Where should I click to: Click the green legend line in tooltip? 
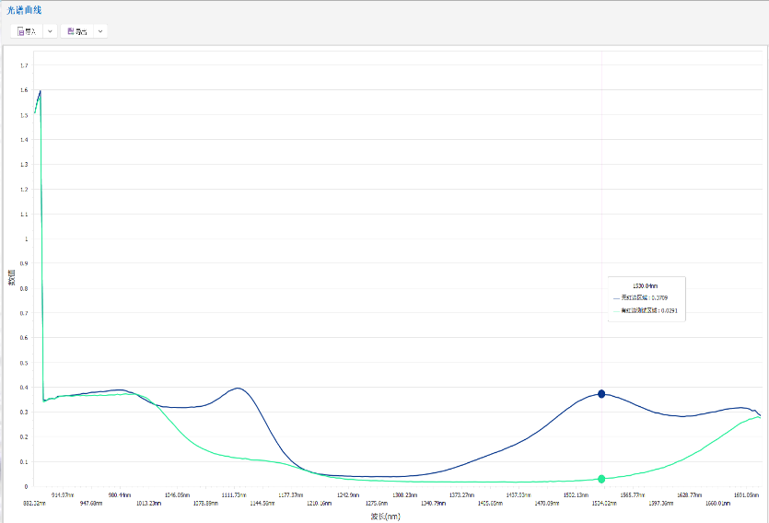615,311
